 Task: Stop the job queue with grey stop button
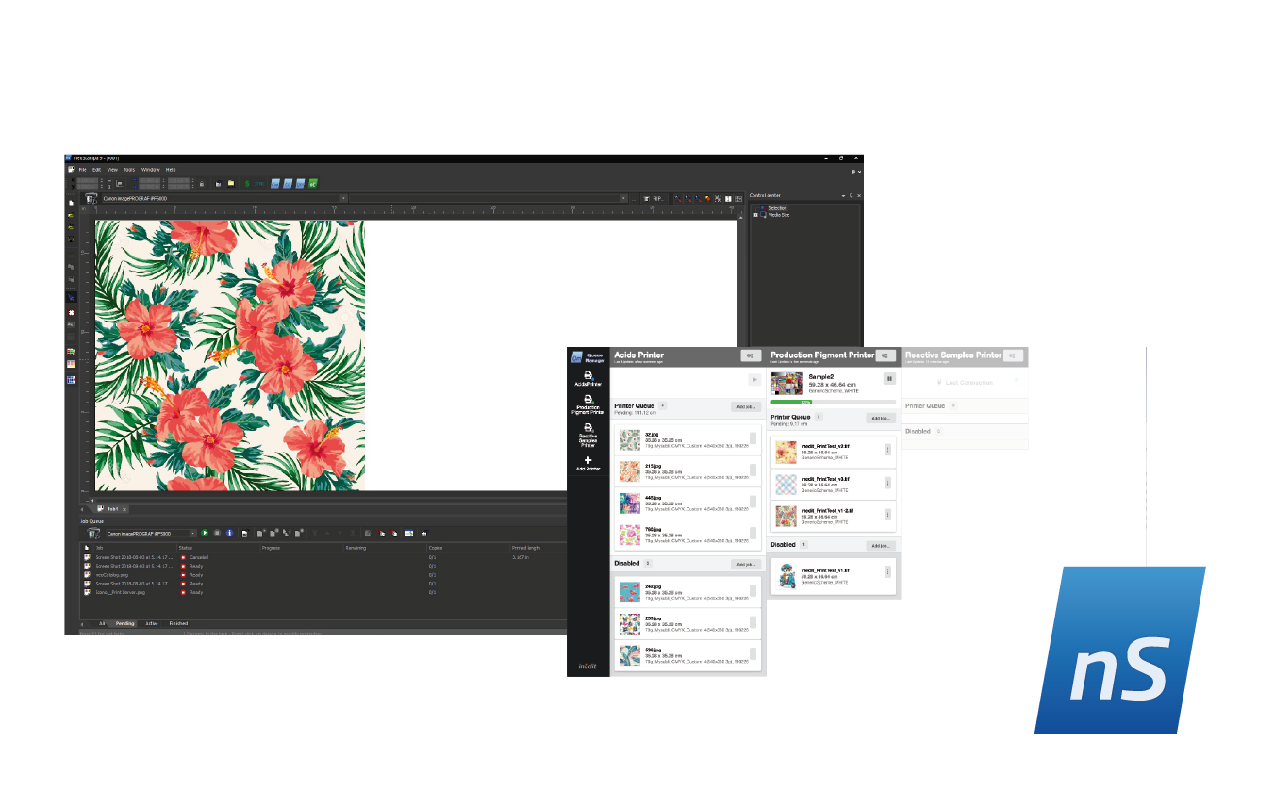click(216, 534)
